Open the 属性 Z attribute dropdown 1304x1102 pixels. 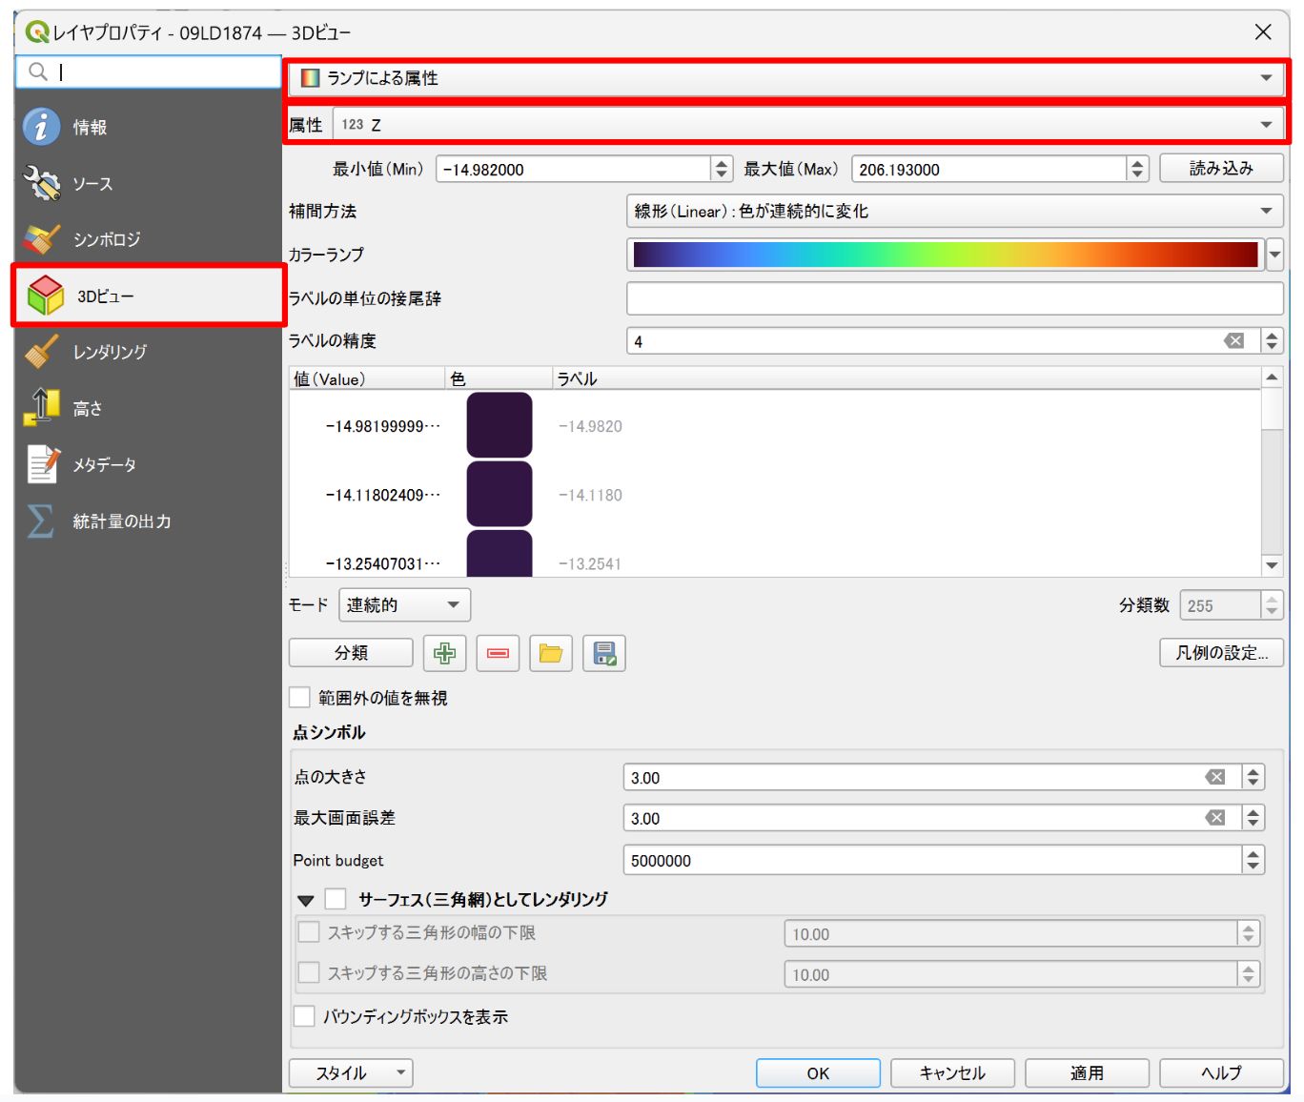coord(807,125)
